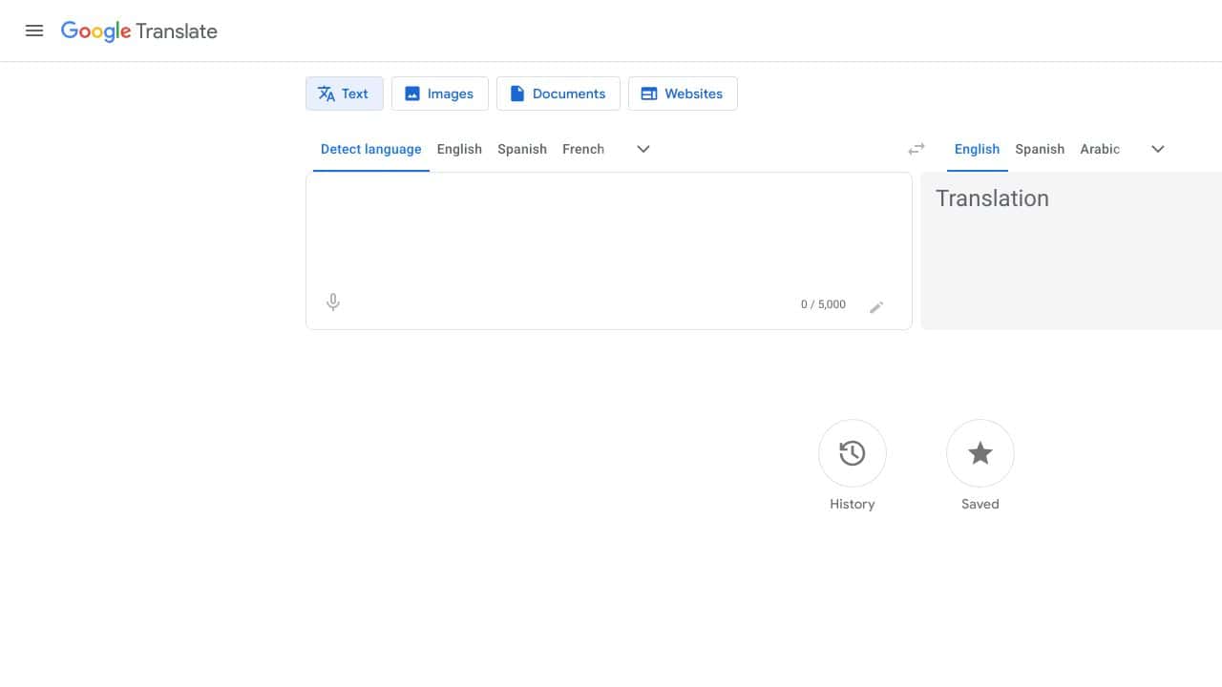This screenshot has width=1222, height=687.
Task: Open handwriting input pencil icon
Action: click(x=876, y=306)
